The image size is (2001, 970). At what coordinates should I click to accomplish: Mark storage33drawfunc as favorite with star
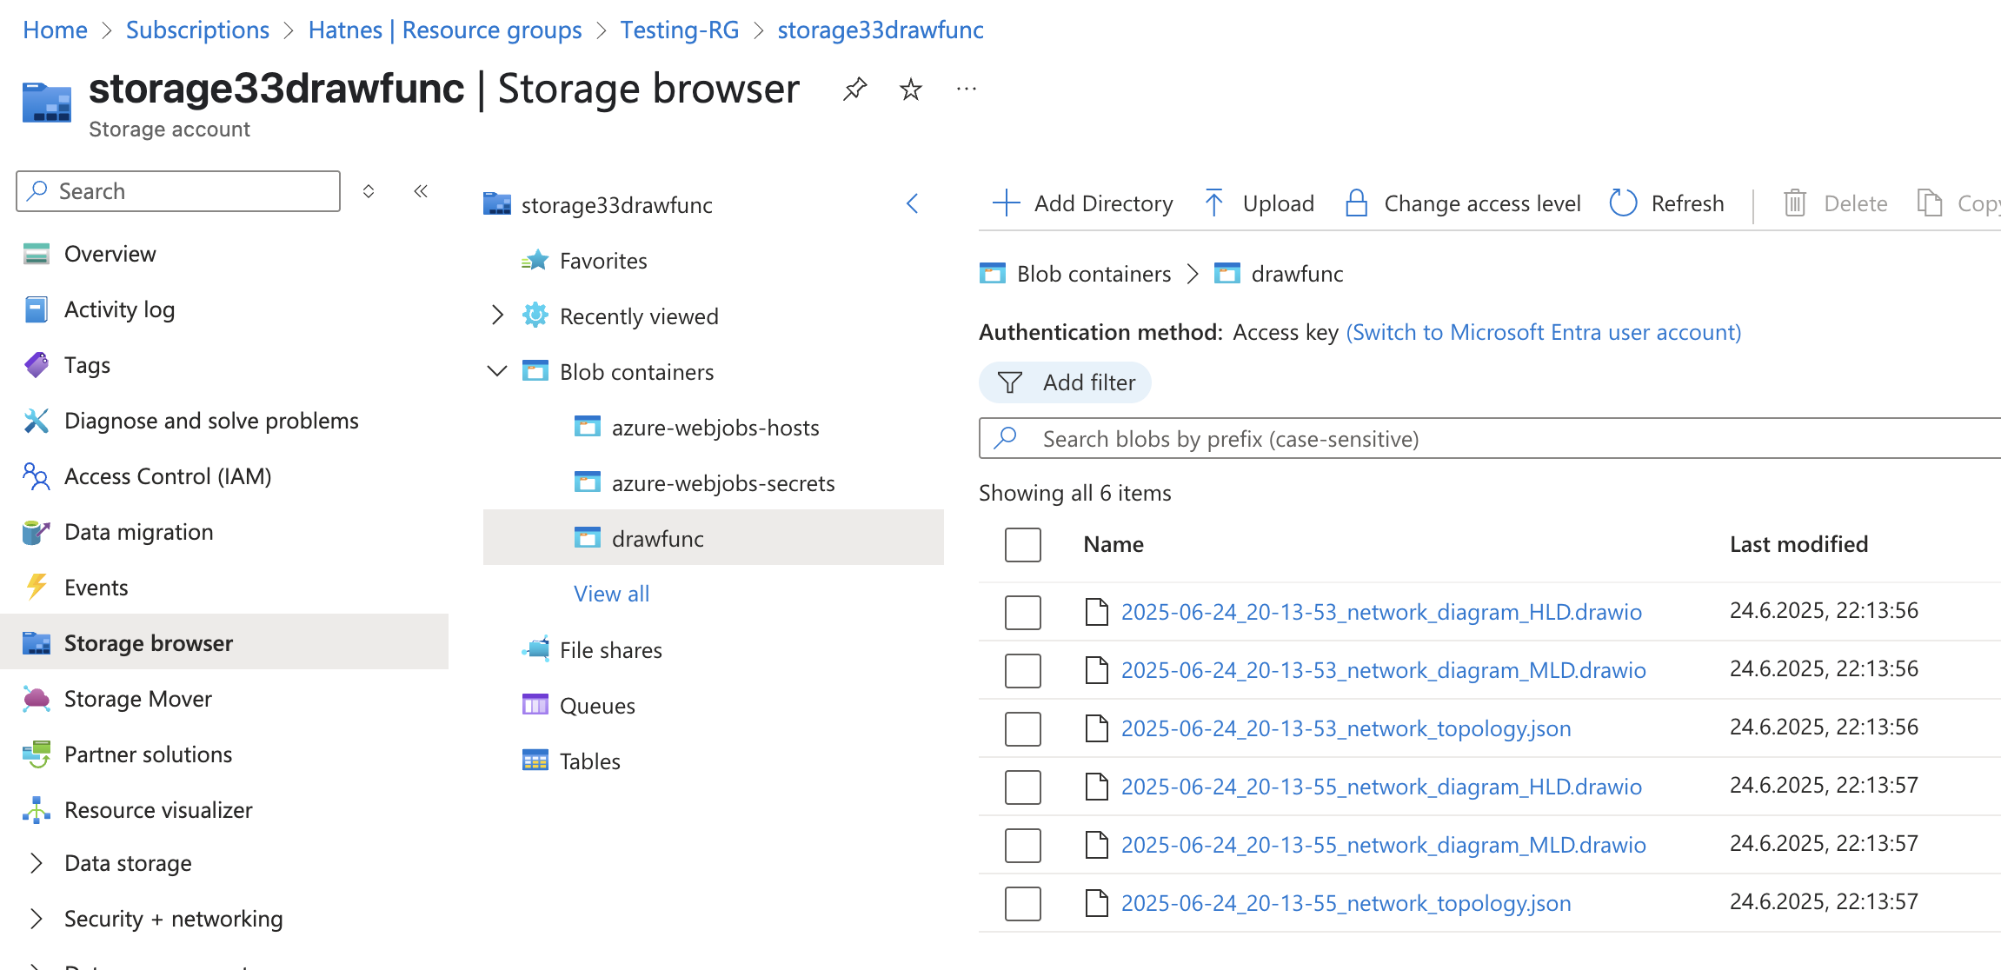(910, 89)
